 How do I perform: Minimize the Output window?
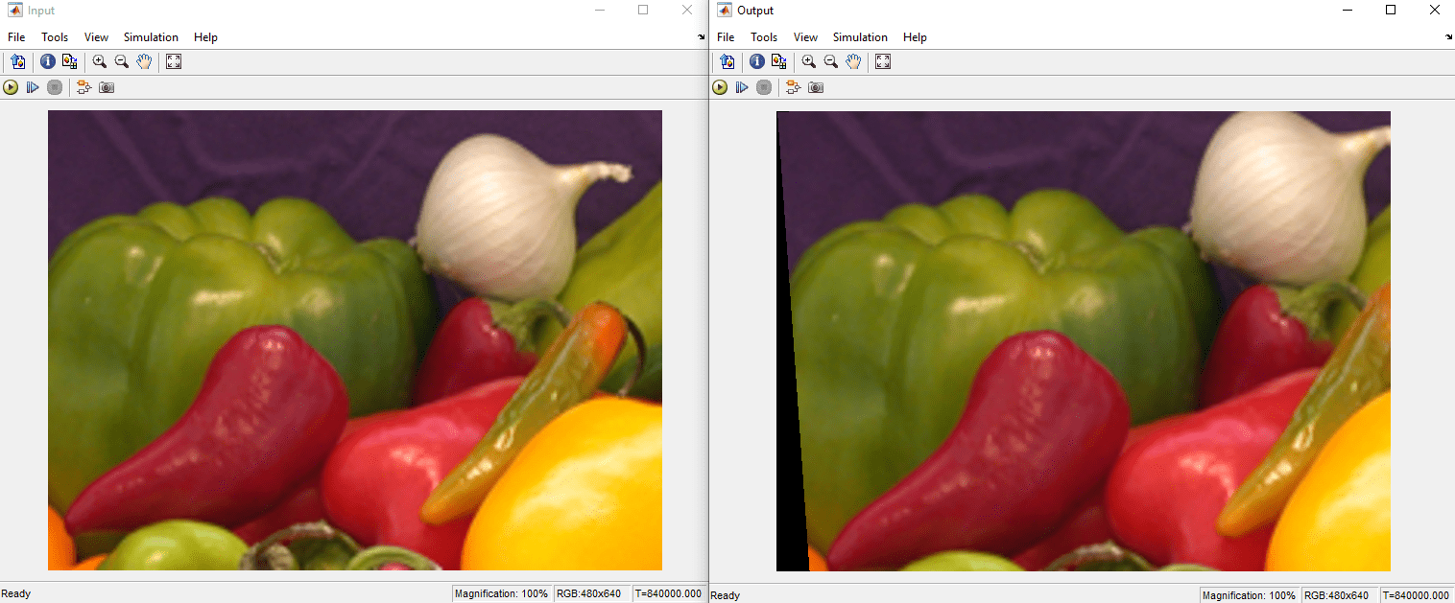point(1347,10)
